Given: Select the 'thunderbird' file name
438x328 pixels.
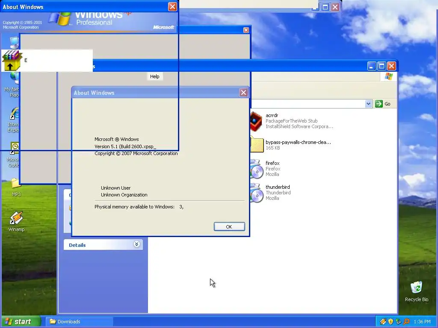Looking at the screenshot, I should 278,187.
